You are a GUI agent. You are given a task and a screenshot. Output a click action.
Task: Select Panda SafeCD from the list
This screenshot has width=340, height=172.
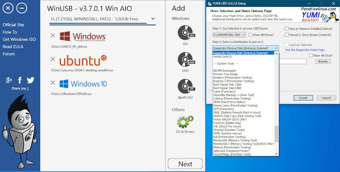[222, 57]
